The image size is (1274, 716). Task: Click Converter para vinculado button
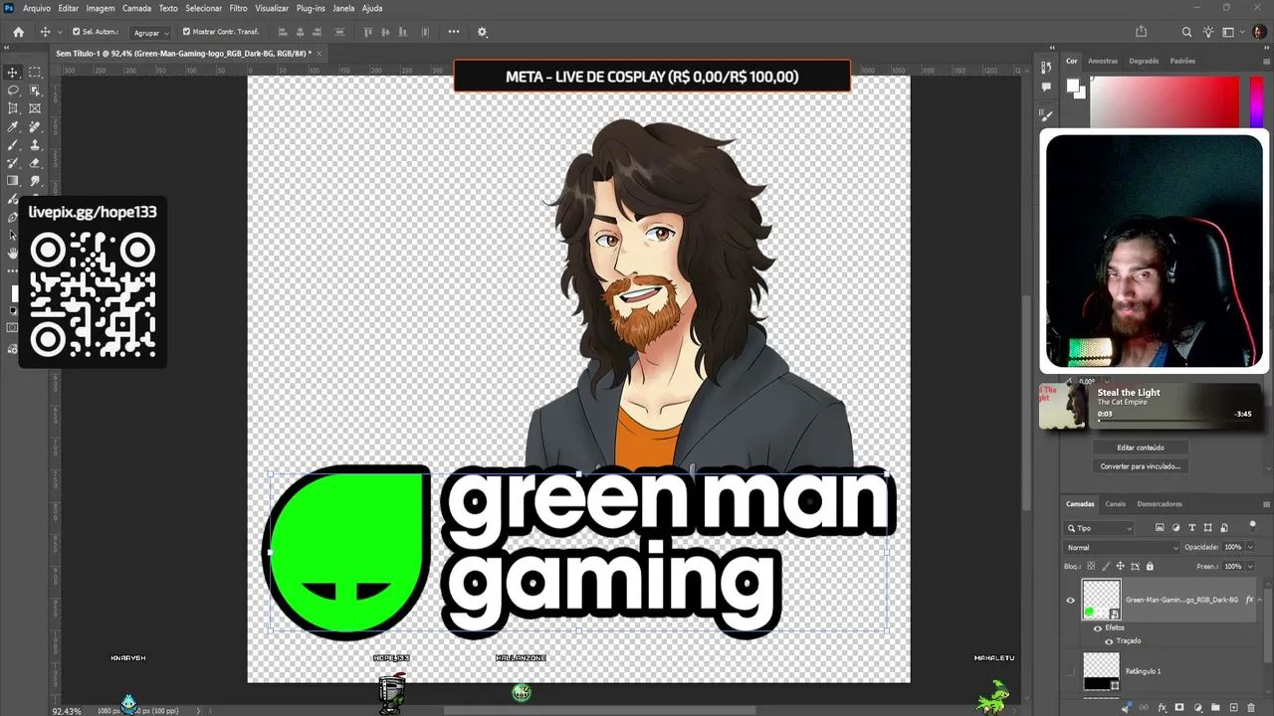[x=1141, y=466]
